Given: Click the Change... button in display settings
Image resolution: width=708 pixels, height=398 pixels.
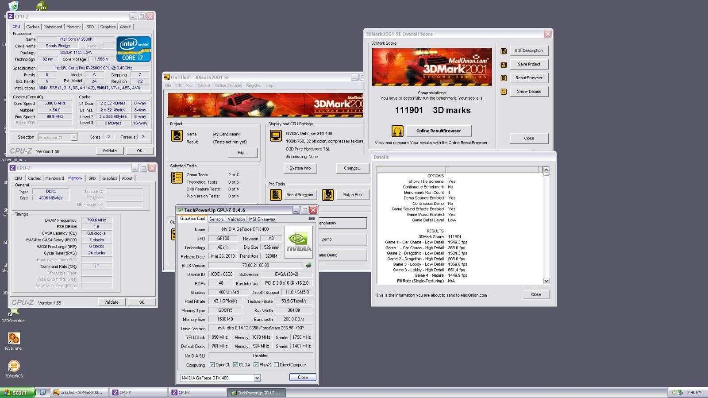Looking at the screenshot, I should point(353,168).
